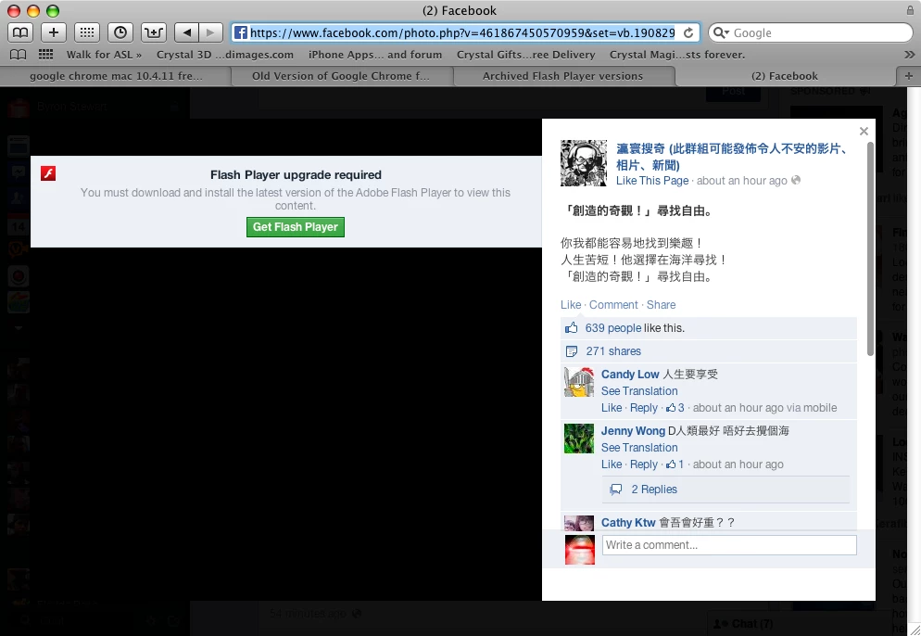Screen dimensions: 921x636
Task: Open 639 people likes list
Action: tap(613, 328)
